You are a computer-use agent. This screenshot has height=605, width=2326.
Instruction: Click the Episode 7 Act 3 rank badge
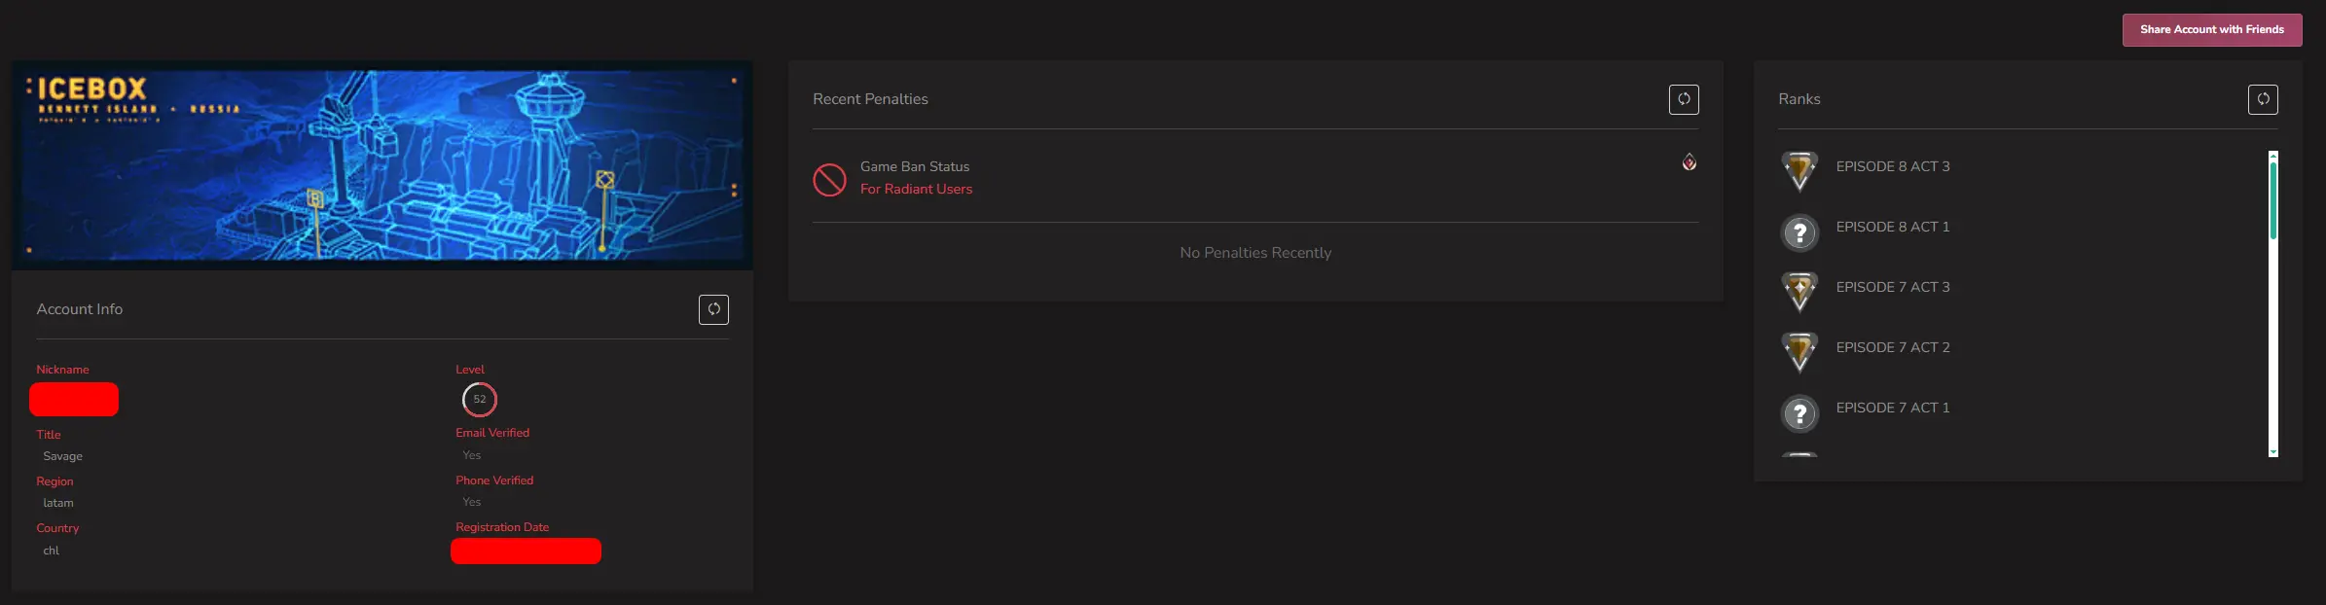click(x=1799, y=291)
